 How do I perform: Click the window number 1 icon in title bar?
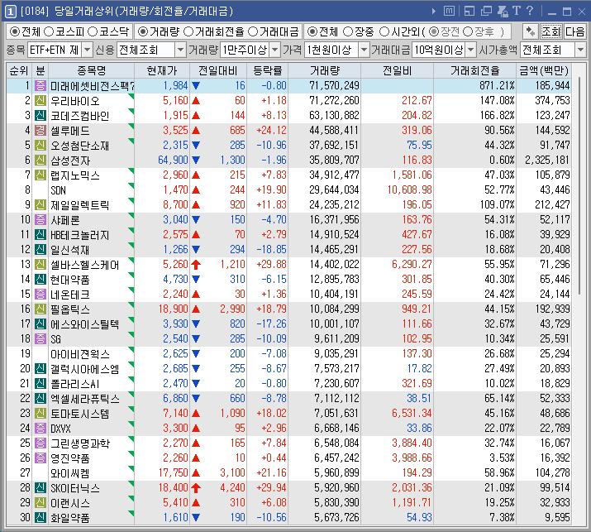(x=10, y=12)
